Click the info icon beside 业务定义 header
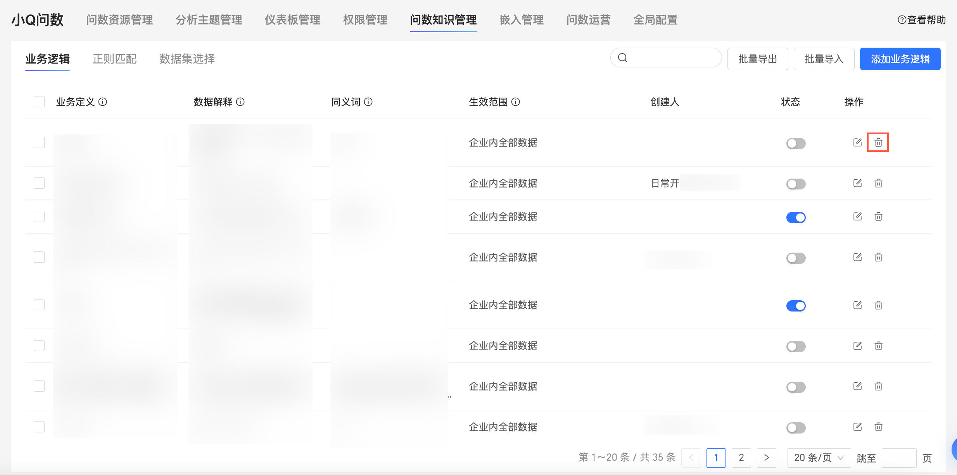The width and height of the screenshot is (957, 475). pyautogui.click(x=103, y=102)
